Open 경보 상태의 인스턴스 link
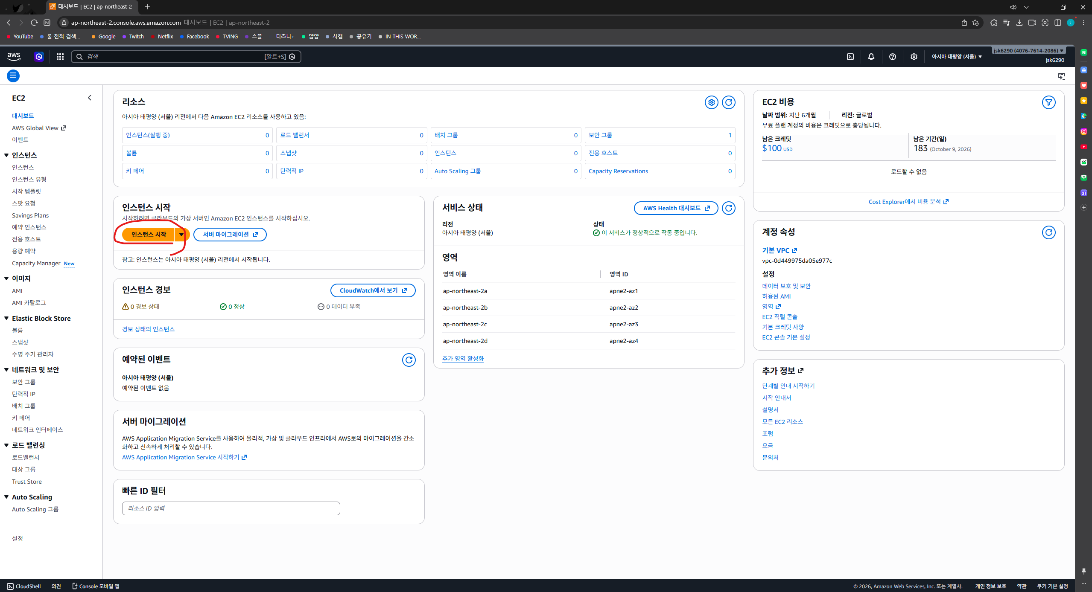Screen dimensions: 1092x592 (x=148, y=329)
